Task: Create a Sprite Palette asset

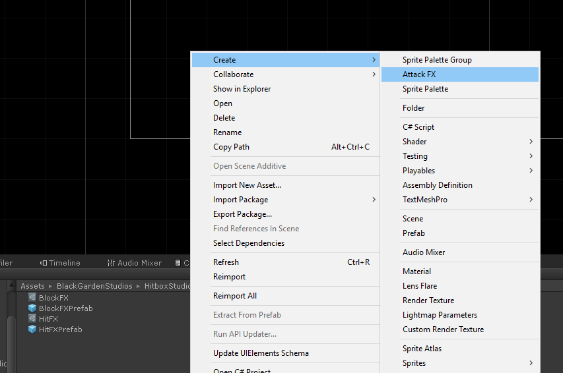Action: click(x=460, y=89)
